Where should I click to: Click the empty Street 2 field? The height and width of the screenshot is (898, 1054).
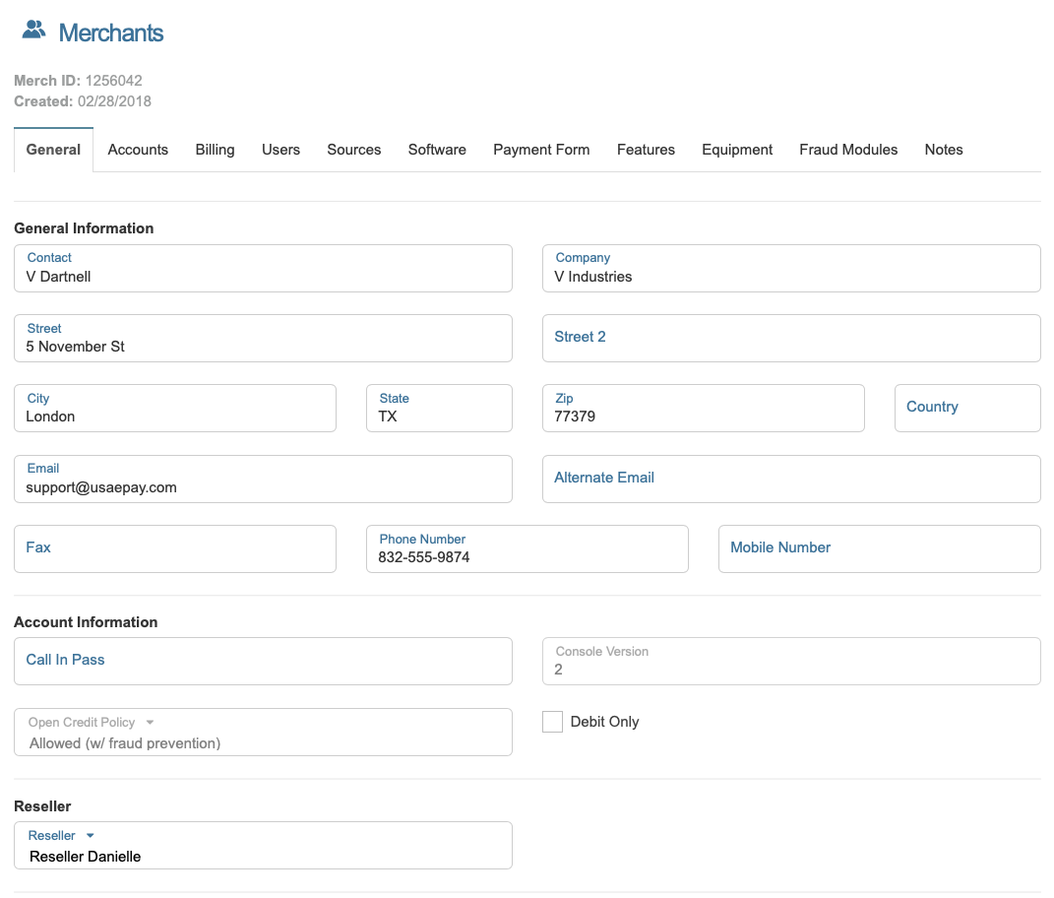[791, 338]
